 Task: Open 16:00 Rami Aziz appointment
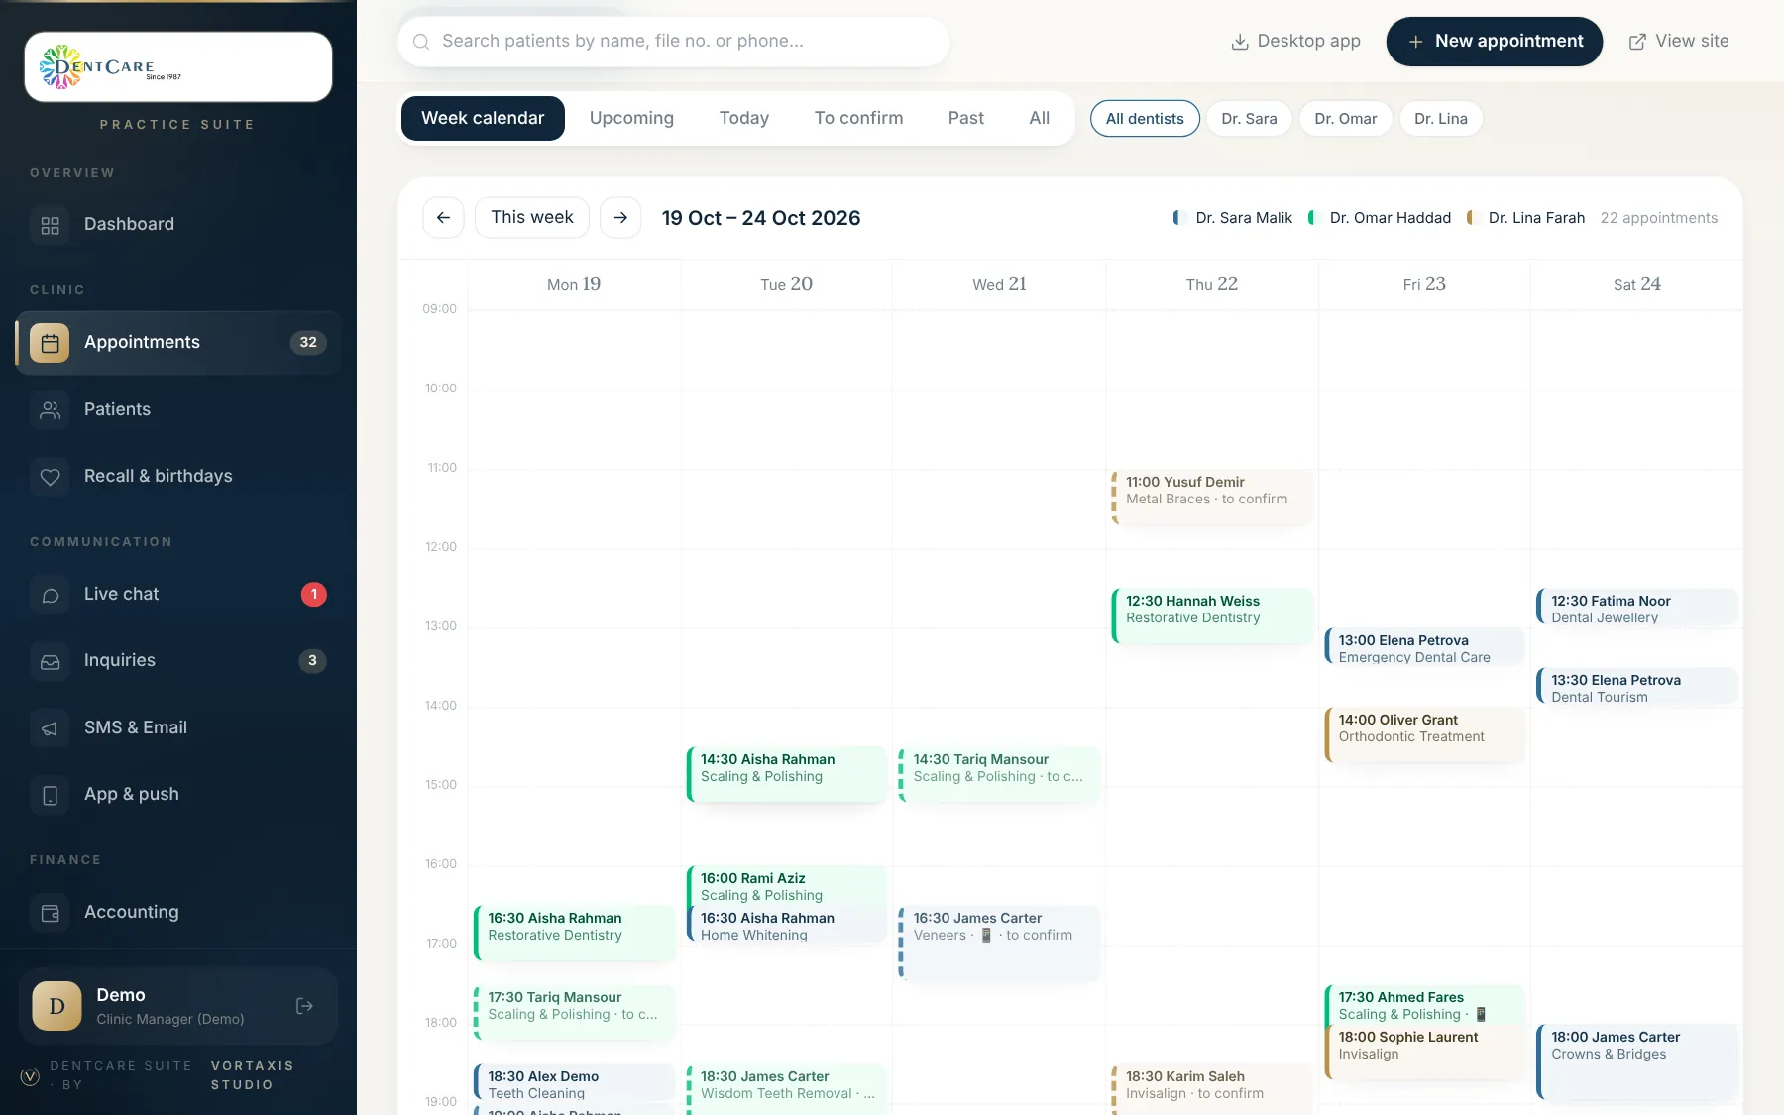click(x=786, y=886)
